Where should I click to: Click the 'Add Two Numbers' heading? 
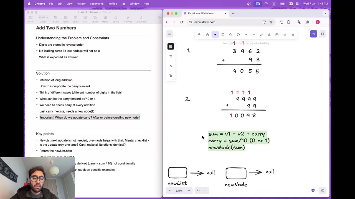[56, 28]
